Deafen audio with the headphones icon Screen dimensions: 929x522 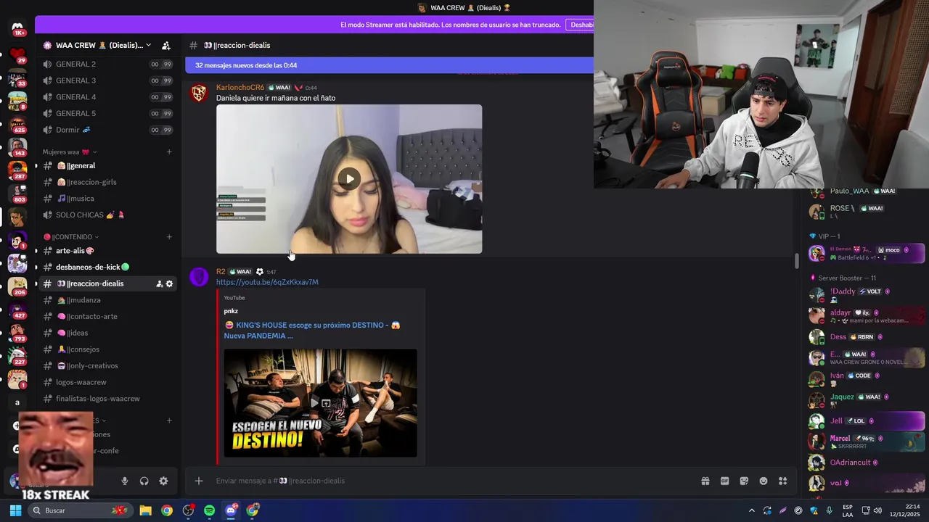click(144, 481)
